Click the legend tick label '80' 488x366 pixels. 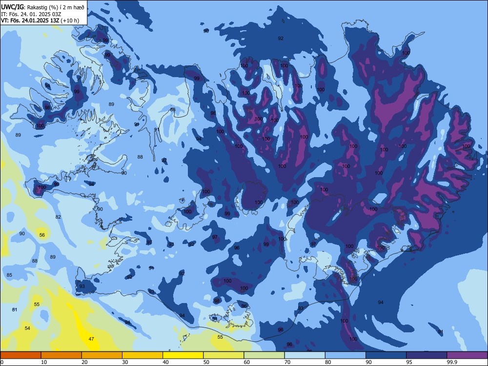[x=328, y=362]
